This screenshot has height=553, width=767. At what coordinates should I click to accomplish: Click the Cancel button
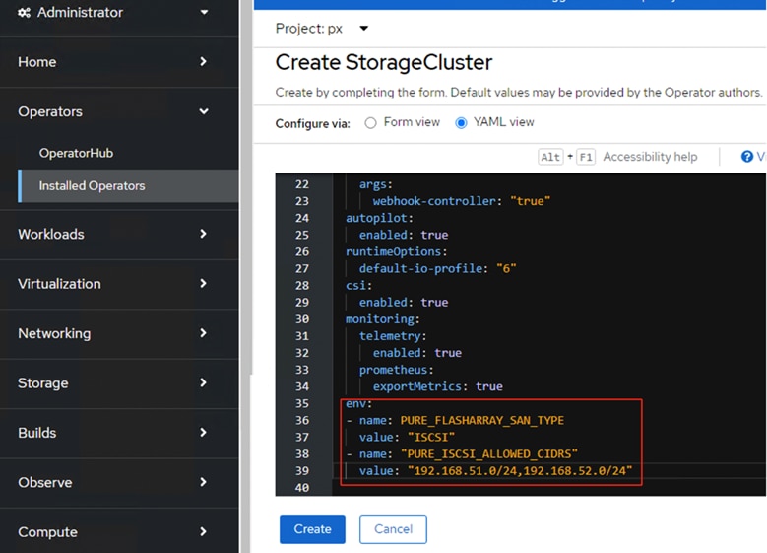[x=393, y=529]
